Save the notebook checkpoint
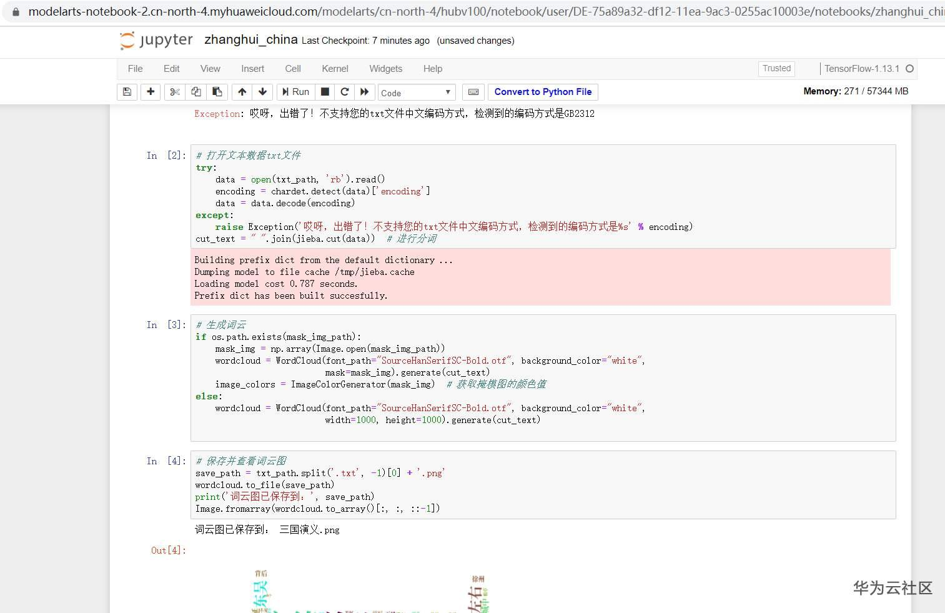 pyautogui.click(x=127, y=92)
